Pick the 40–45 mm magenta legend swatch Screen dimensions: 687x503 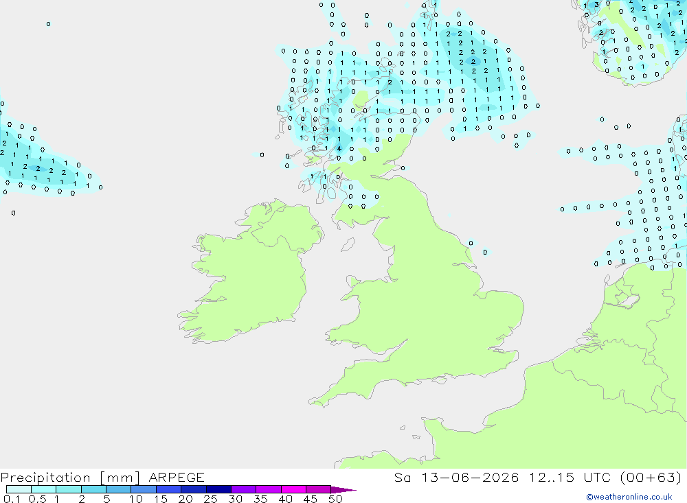tap(293, 489)
